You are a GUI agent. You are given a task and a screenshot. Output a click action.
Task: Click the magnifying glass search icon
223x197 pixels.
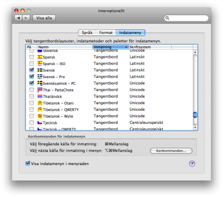(x=167, y=18)
